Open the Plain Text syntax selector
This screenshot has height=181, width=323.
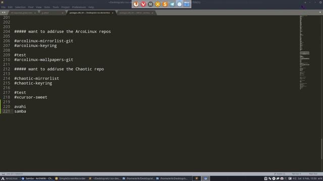pyautogui.click(x=313, y=174)
